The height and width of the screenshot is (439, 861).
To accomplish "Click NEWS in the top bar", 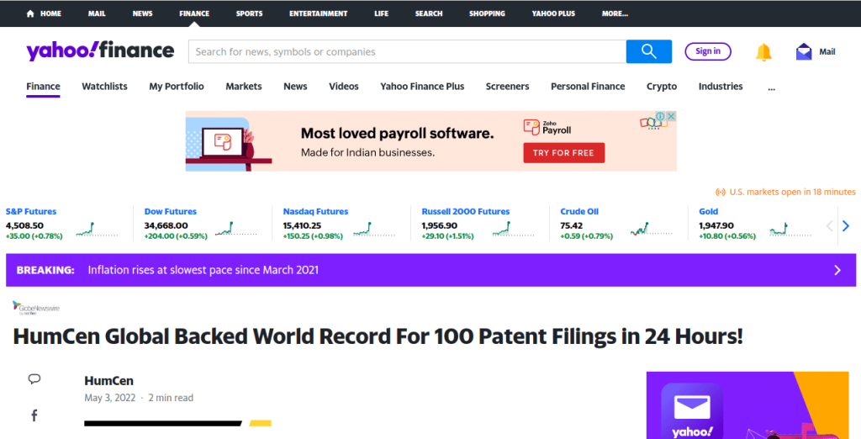I will [x=142, y=13].
